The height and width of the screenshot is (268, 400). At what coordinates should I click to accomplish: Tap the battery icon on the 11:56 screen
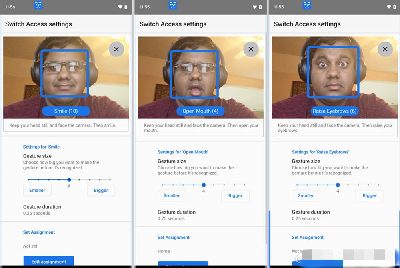click(126, 7)
